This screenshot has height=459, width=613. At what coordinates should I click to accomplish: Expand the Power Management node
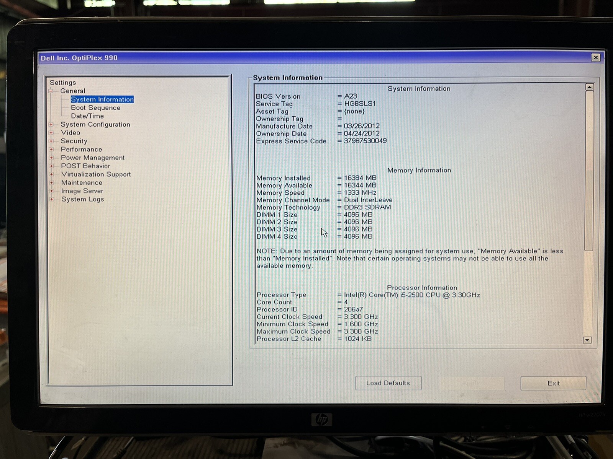pyautogui.click(x=51, y=158)
